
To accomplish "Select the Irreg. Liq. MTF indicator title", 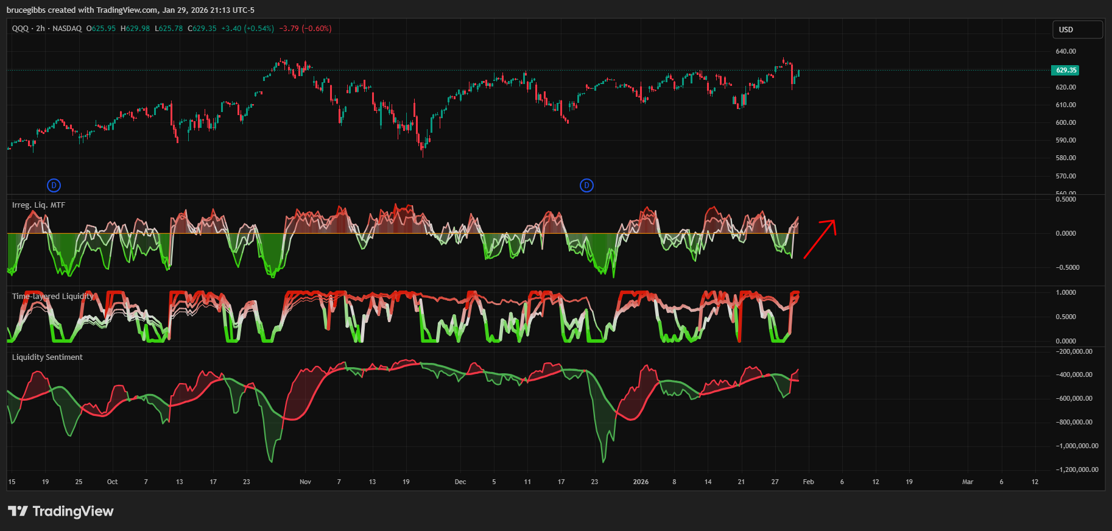I will 38,205.
